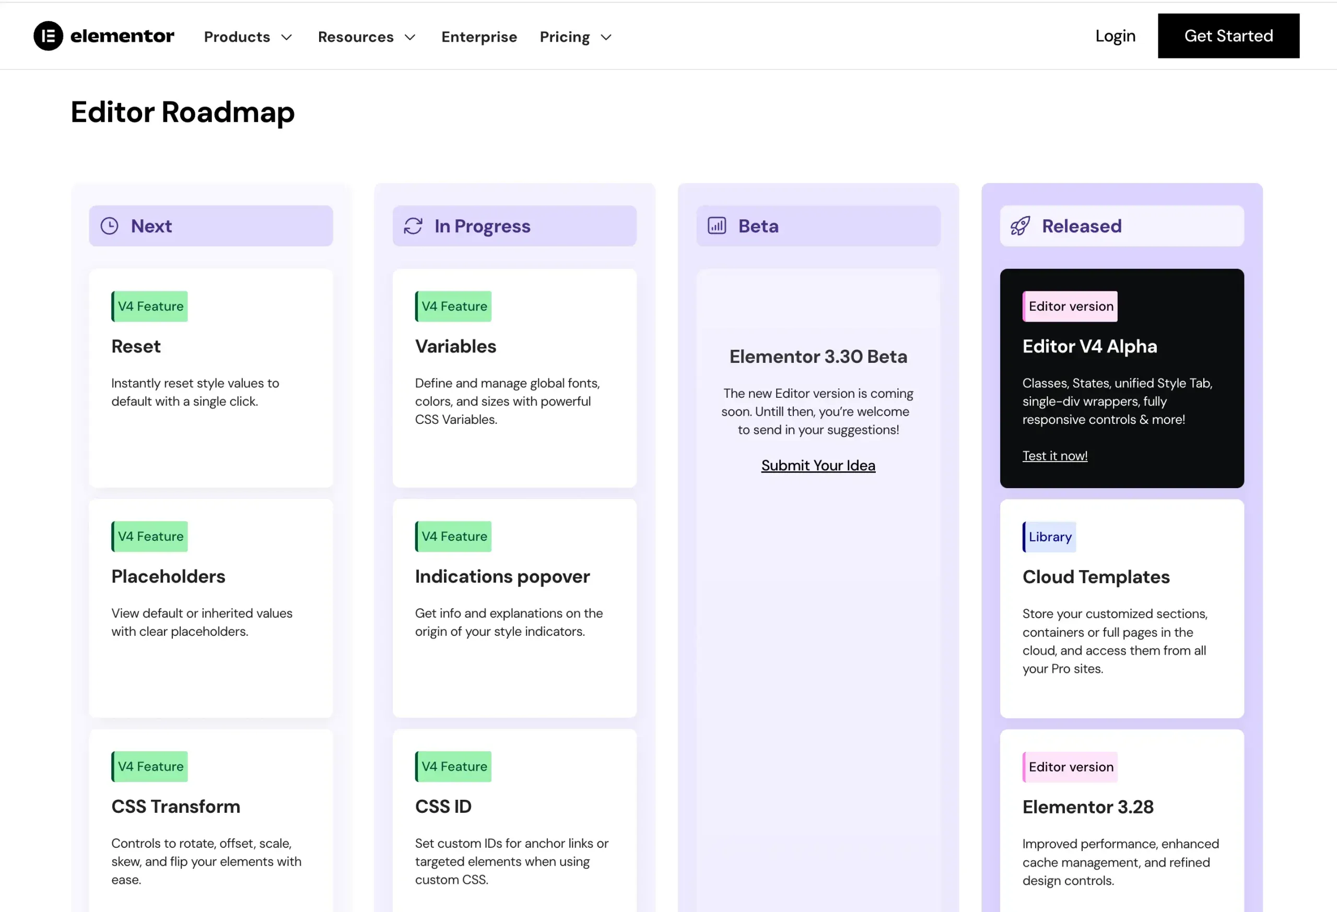Click the V4 Feature tag on Placeholders card
This screenshot has height=912, width=1337.
click(149, 537)
